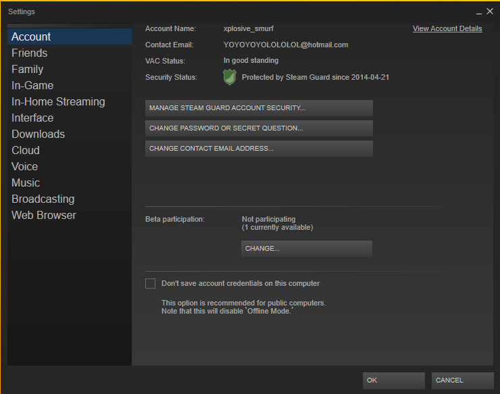Switch to Interface settings
This screenshot has width=500, height=394.
(70, 118)
